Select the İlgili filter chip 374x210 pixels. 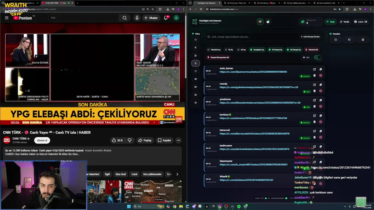(107, 174)
